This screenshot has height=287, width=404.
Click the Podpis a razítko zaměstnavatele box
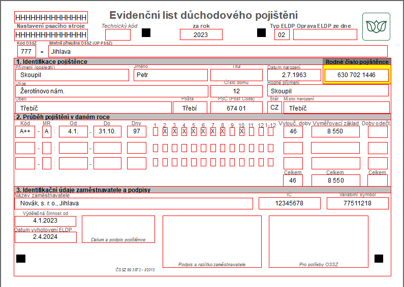[x=212, y=242]
